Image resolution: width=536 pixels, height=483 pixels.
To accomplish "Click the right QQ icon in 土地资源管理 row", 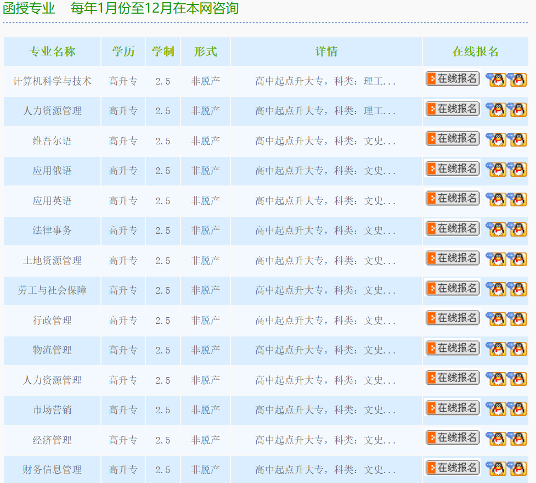I will (517, 260).
